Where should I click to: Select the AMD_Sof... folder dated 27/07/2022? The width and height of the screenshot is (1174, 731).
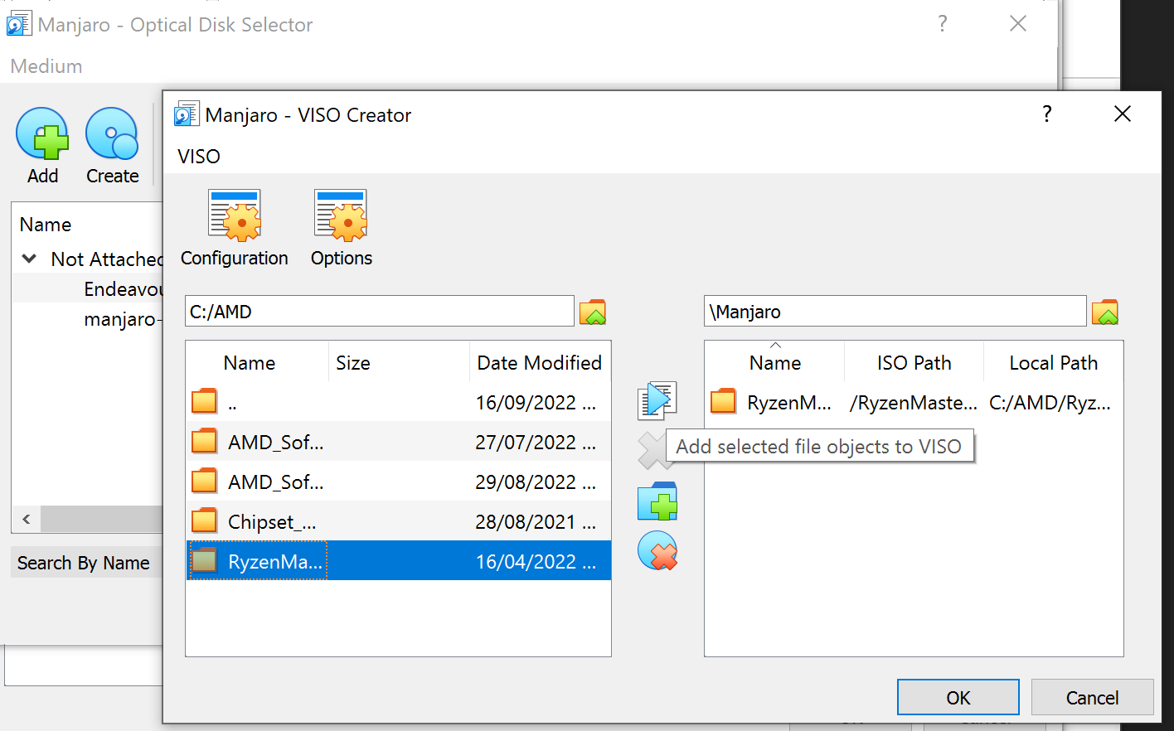point(398,442)
